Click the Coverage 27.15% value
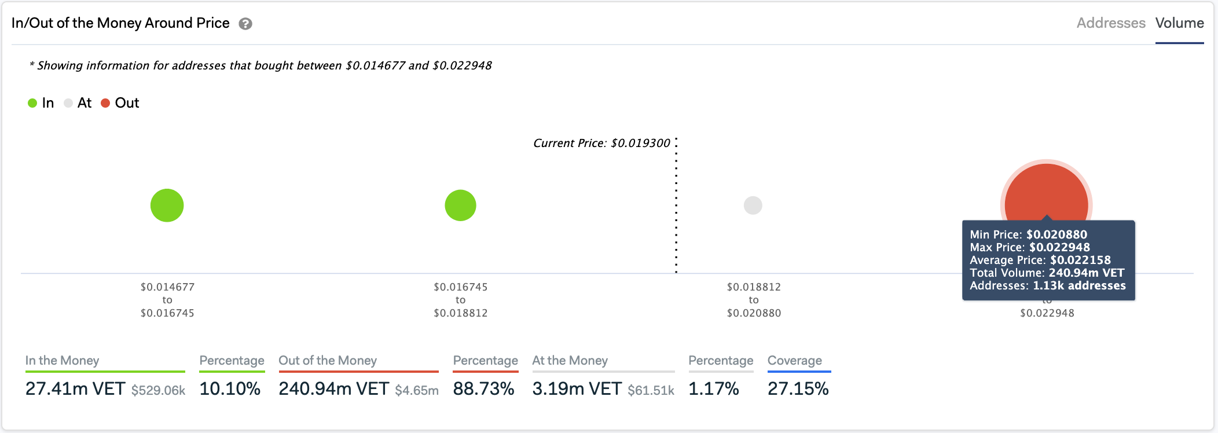The image size is (1218, 433). 799,389
